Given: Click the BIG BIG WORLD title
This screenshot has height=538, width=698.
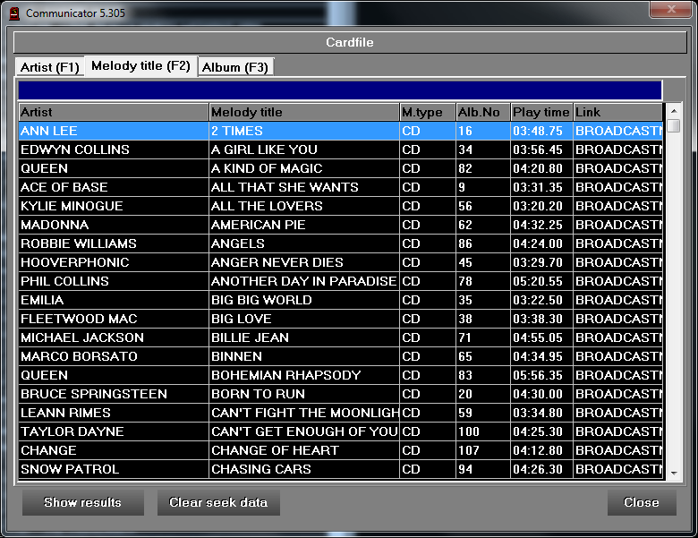Looking at the screenshot, I should [x=261, y=300].
